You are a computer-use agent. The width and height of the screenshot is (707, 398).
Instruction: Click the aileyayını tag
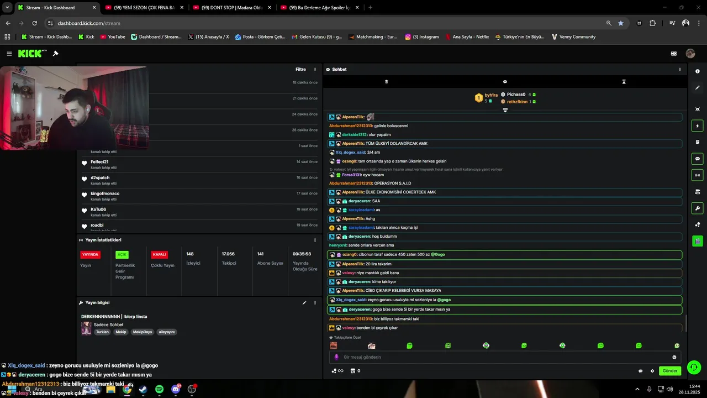coord(167,332)
